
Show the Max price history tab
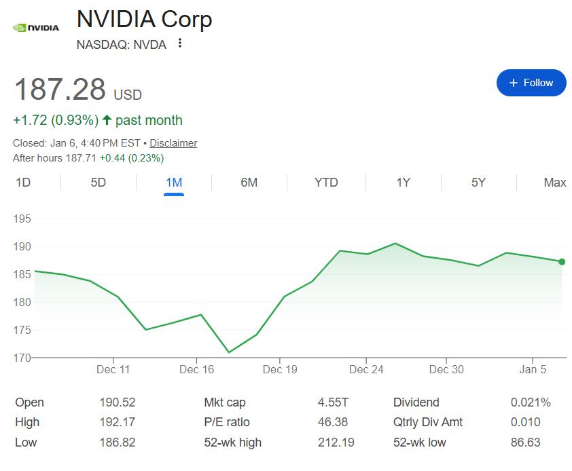click(554, 183)
